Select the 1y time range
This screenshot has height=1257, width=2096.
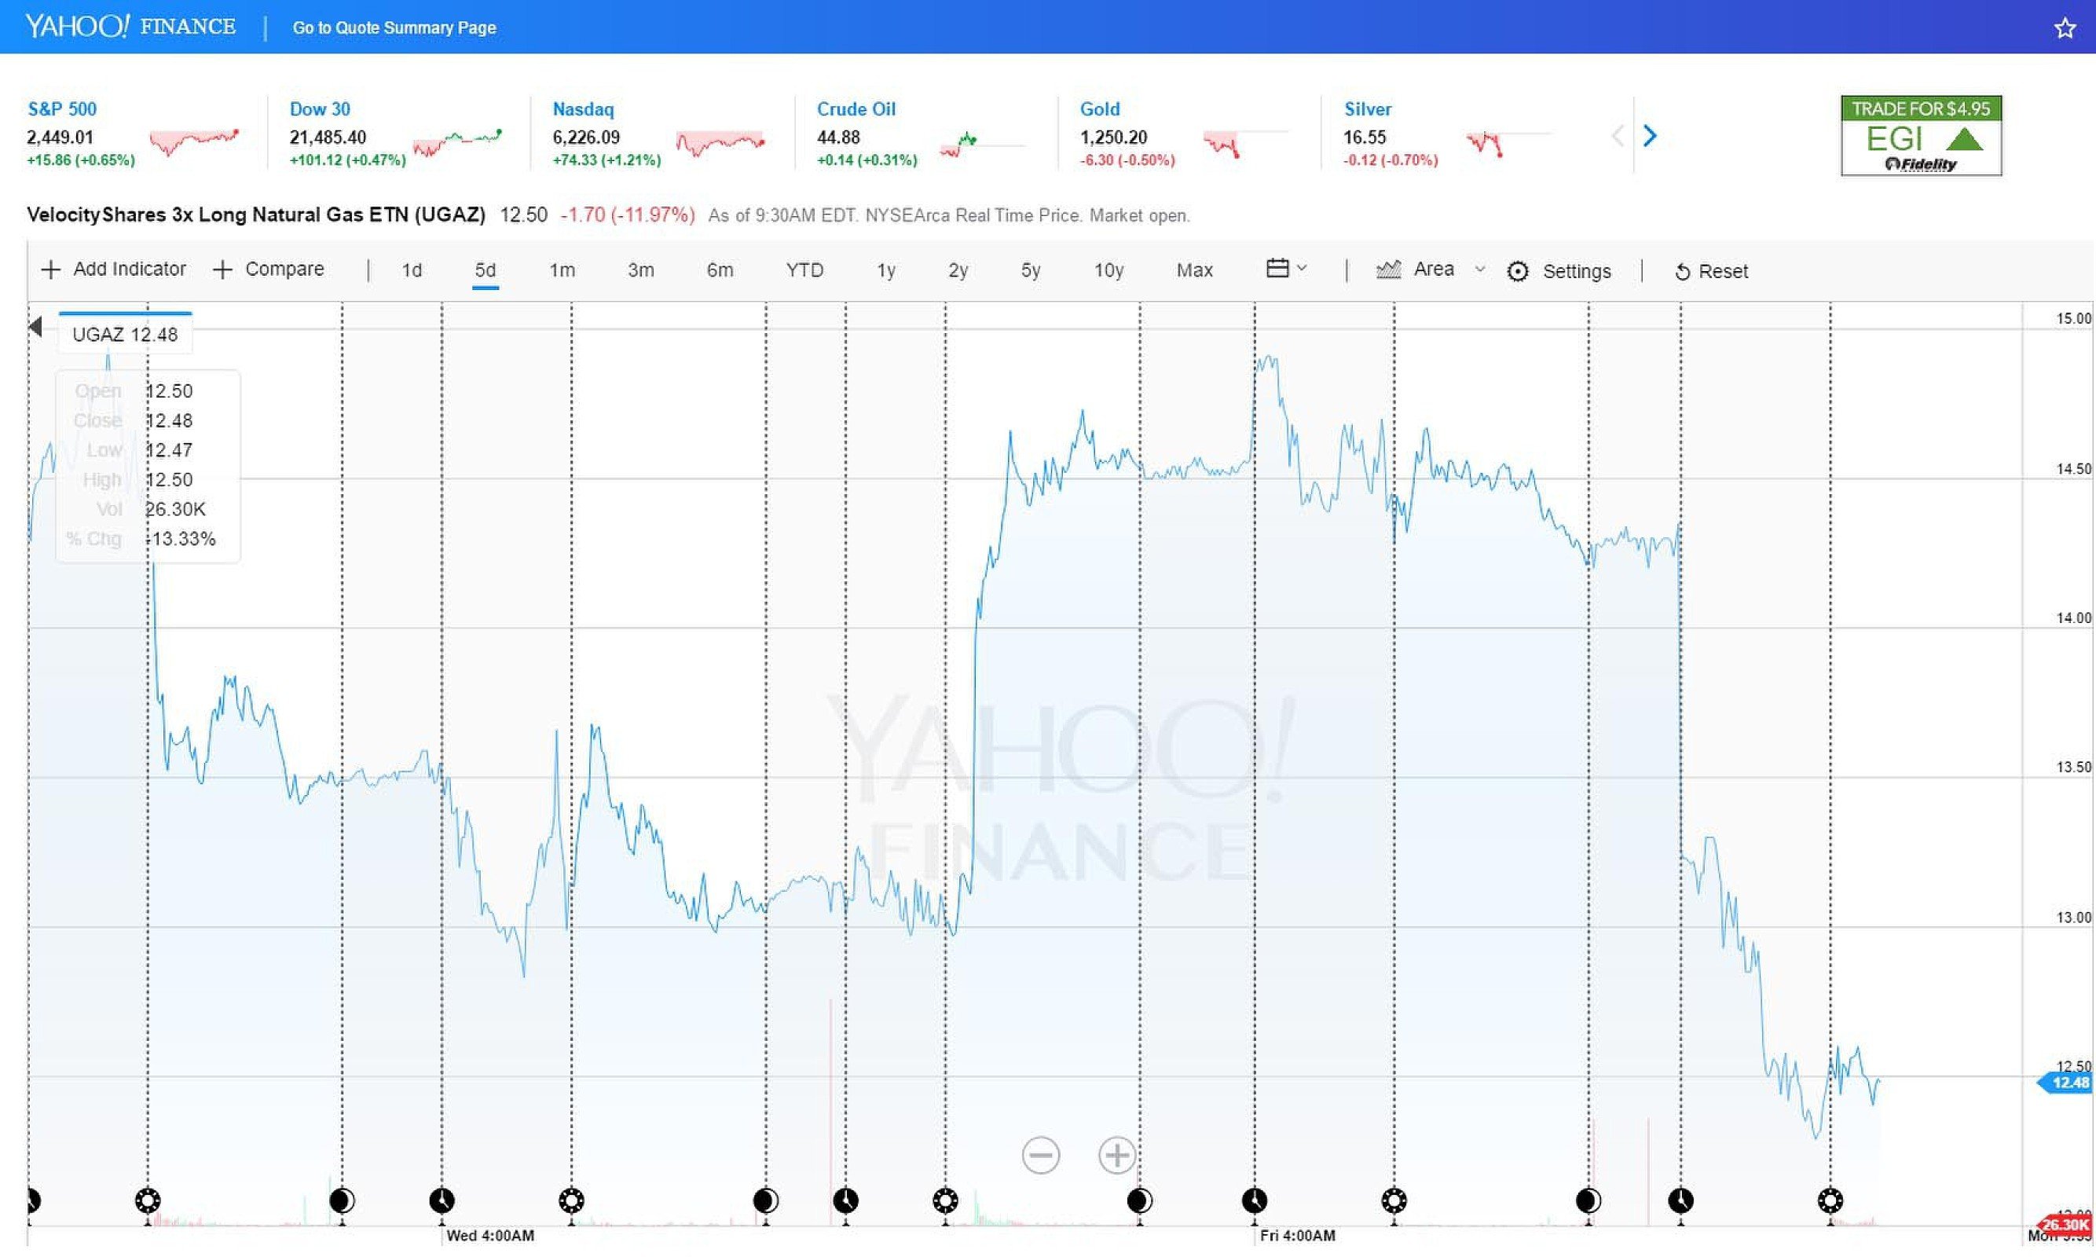pyautogui.click(x=886, y=270)
